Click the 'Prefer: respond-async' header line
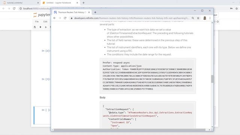The width and height of the screenshot is (240, 135). (x=116, y=63)
